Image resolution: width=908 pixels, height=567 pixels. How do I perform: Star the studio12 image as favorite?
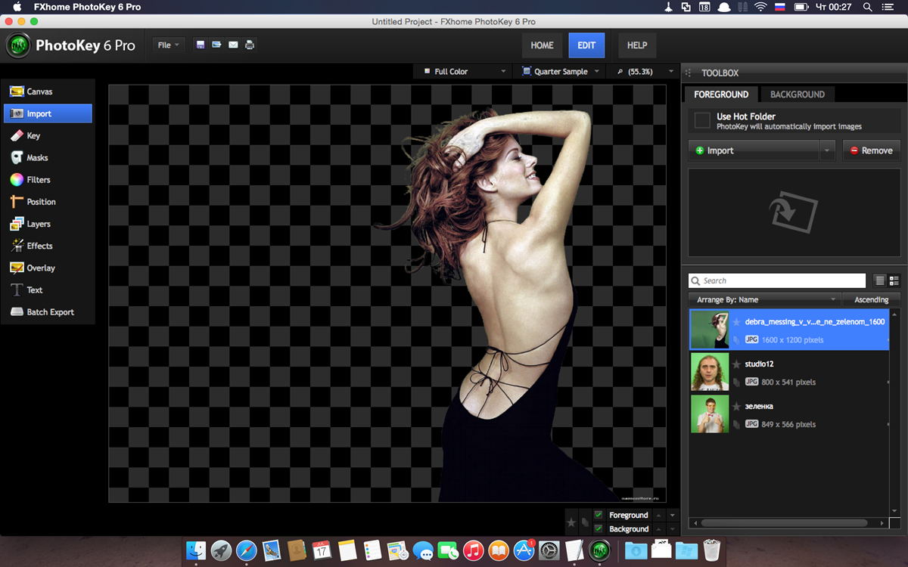736,364
